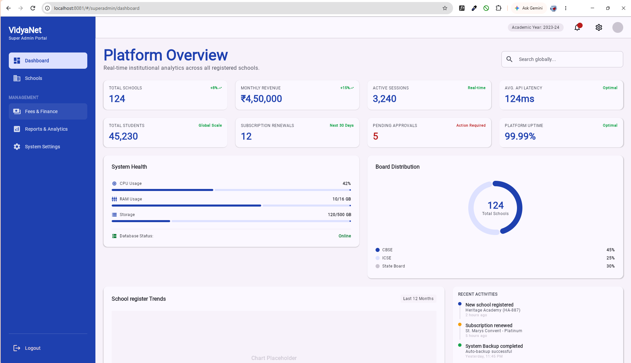Click the RAM Usage memory icon
Viewport: 631px width, 363px height.
click(114, 199)
